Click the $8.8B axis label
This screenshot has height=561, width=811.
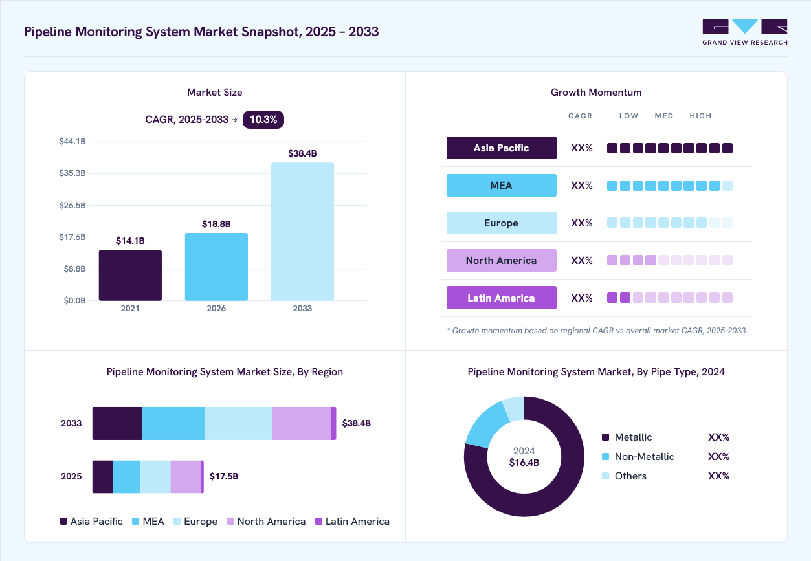(73, 269)
